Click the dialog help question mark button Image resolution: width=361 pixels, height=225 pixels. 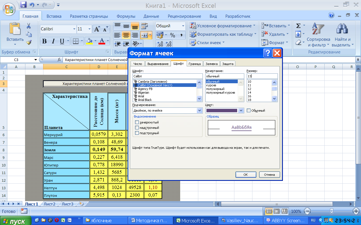point(267,53)
